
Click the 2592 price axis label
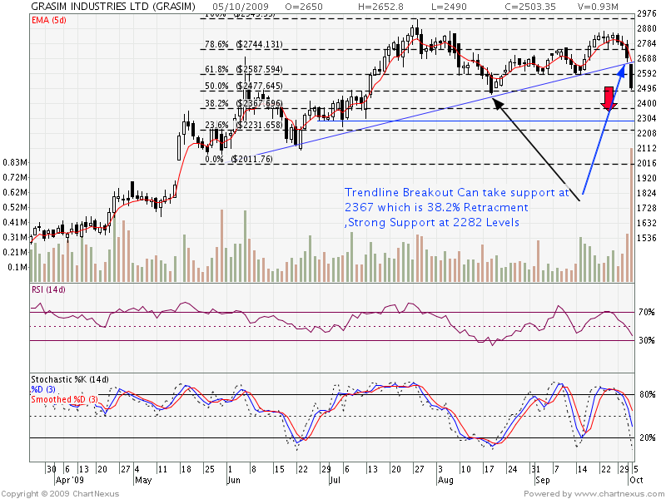click(647, 73)
